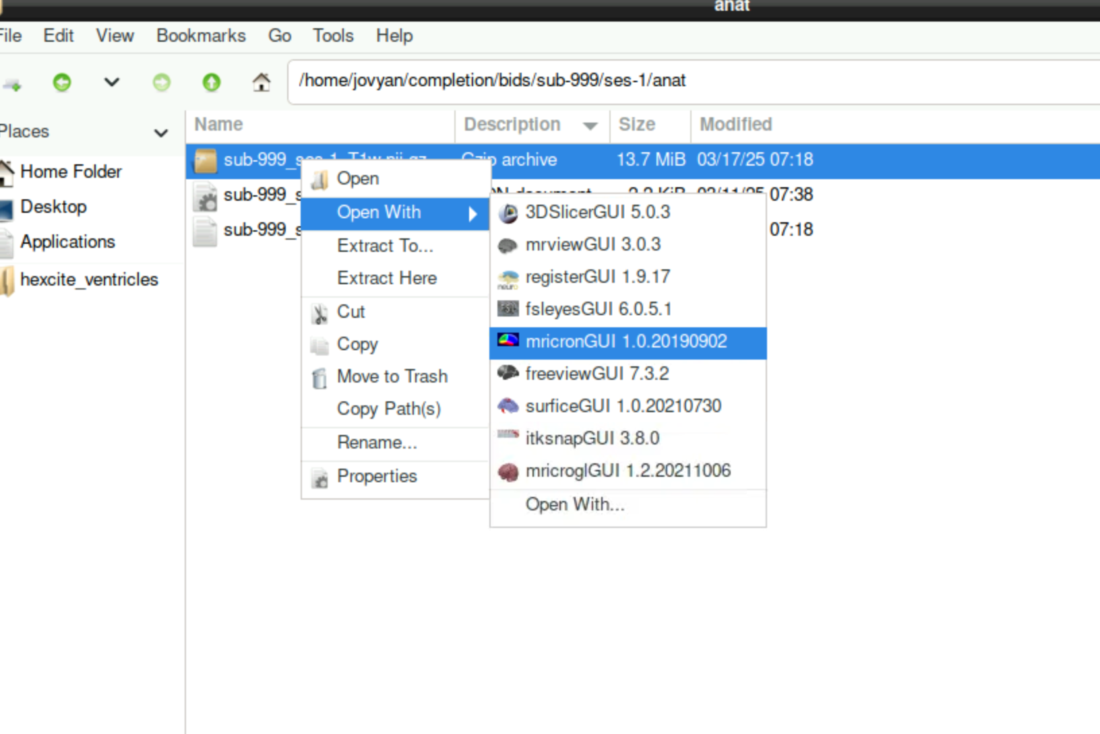Screen dimensions: 1100x734
Task: Open the Edit menu
Action: [59, 36]
